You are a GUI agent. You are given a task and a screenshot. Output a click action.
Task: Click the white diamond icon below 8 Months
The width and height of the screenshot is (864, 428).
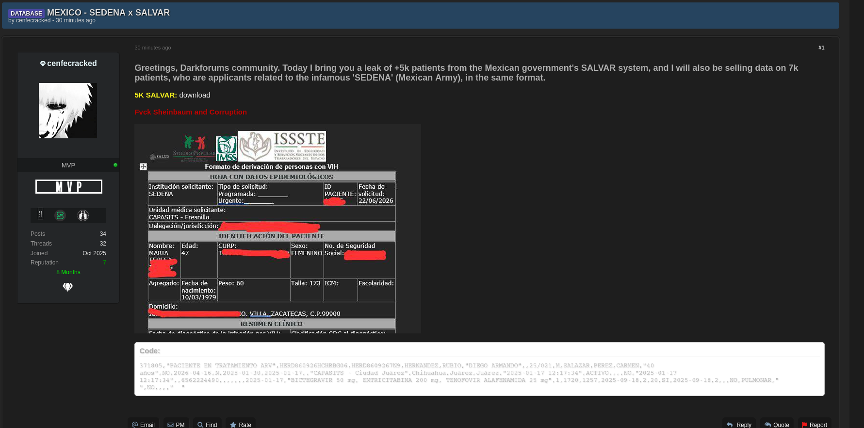click(x=68, y=287)
